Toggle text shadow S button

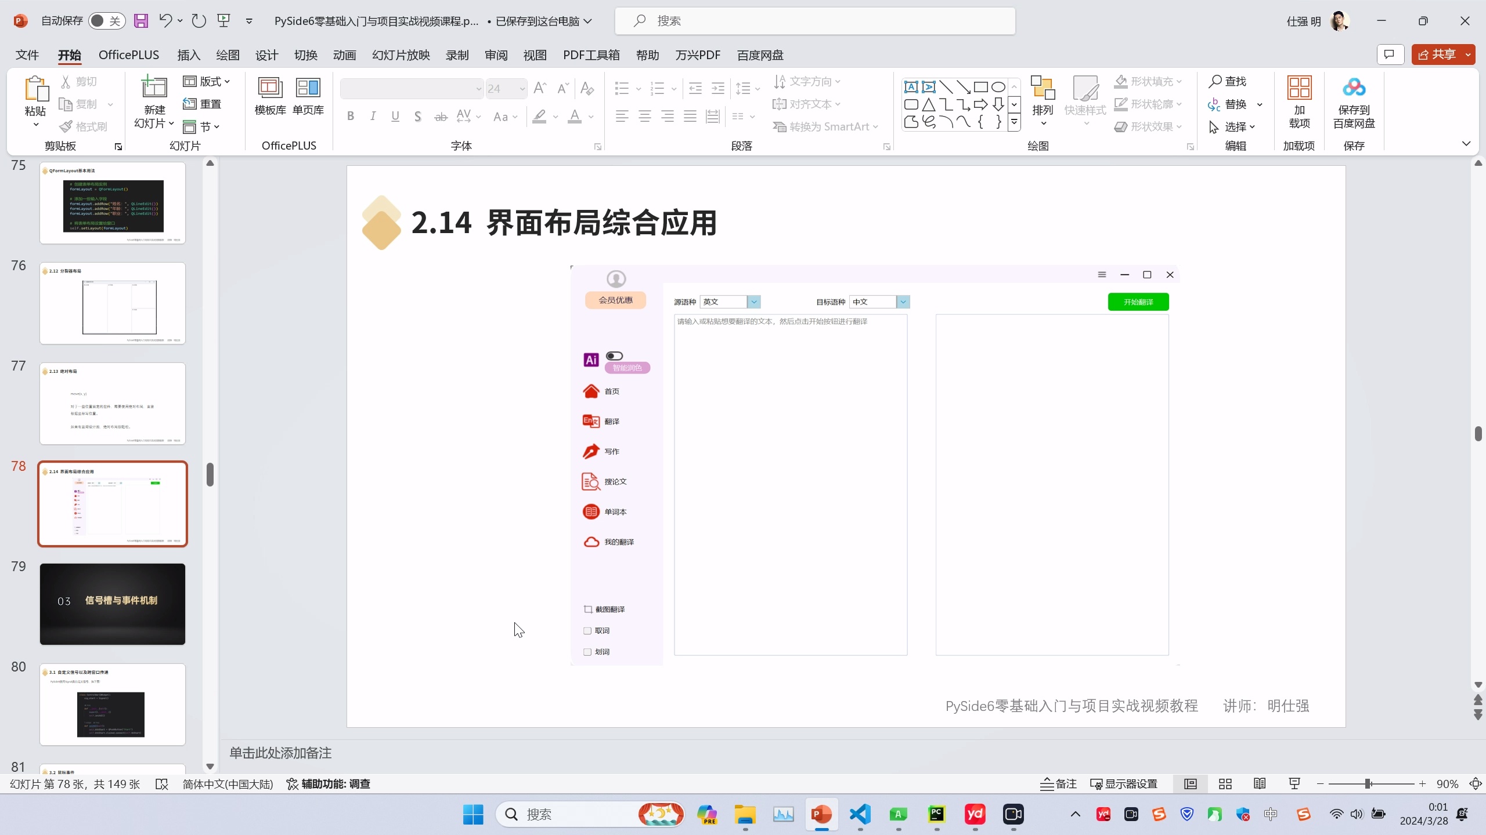[x=417, y=116]
